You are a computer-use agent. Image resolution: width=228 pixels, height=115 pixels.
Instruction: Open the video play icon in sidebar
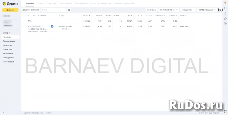225,23
